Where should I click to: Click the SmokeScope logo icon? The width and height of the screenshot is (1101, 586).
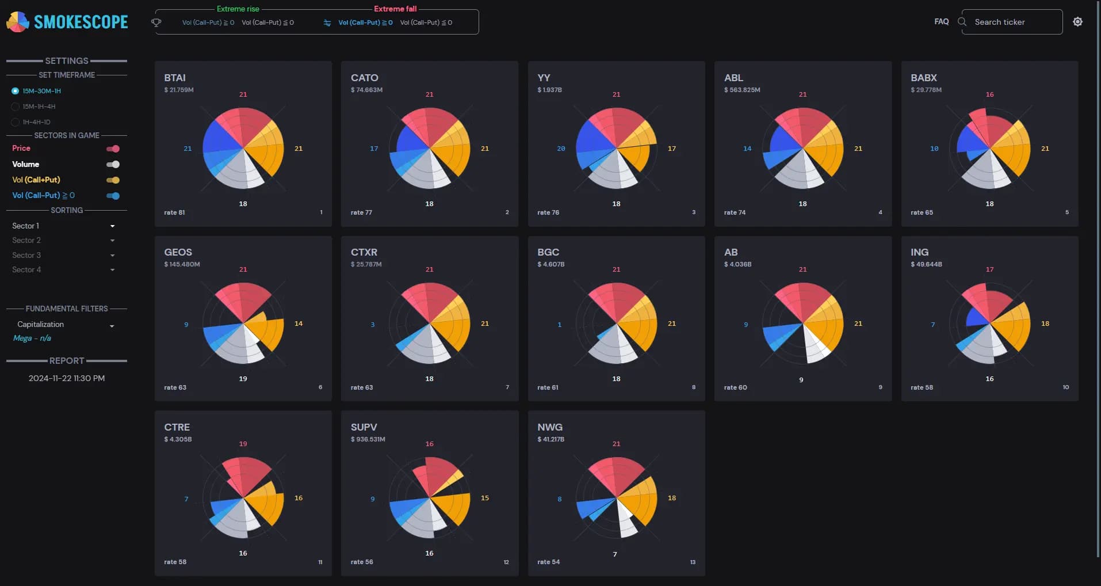pos(18,22)
